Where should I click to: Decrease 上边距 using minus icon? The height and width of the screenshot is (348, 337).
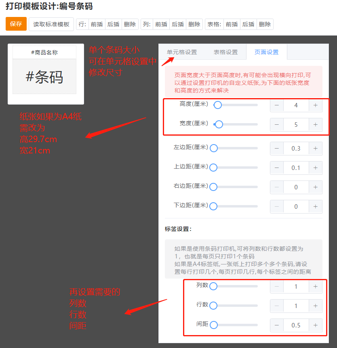tap(277, 168)
